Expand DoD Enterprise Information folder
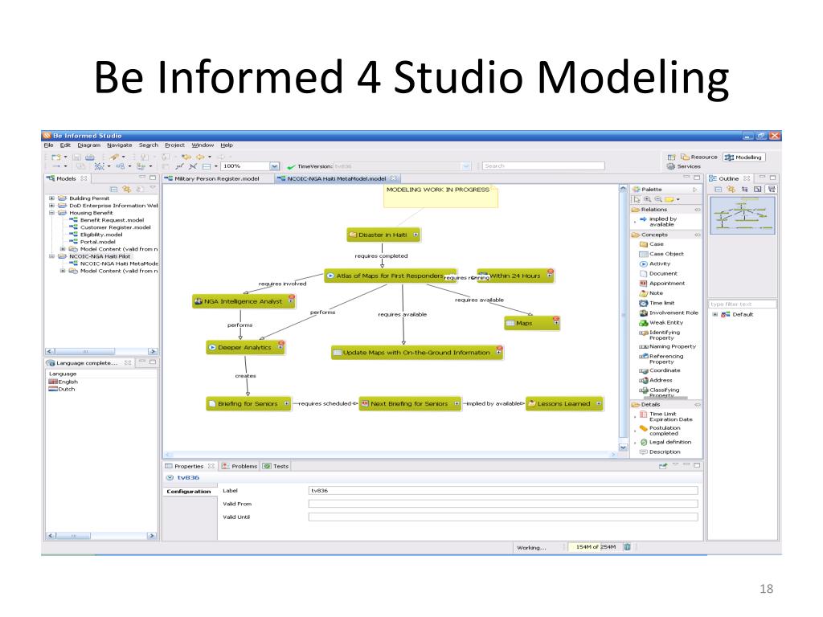 pyautogui.click(x=52, y=206)
